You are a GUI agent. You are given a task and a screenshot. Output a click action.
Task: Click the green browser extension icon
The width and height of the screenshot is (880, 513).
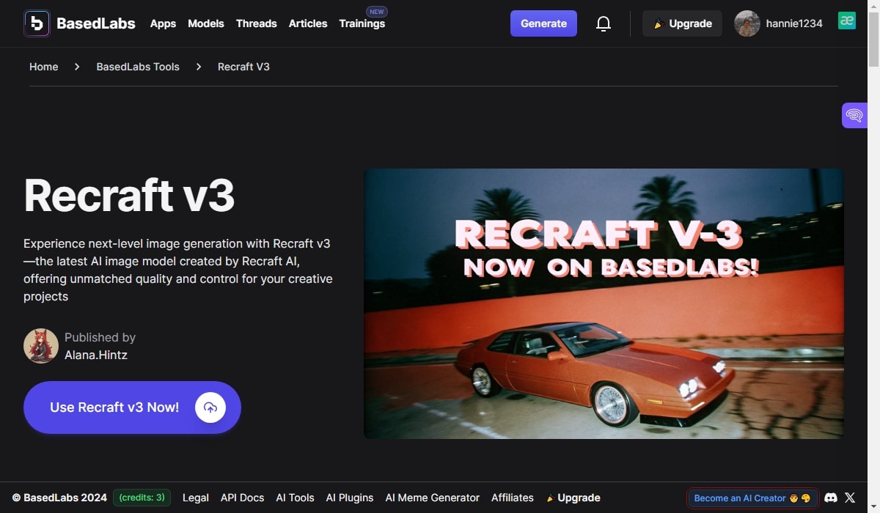[847, 21]
